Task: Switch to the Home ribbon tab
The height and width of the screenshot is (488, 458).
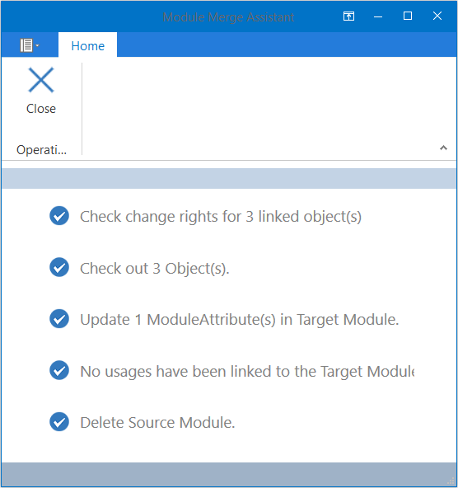Action: [87, 46]
